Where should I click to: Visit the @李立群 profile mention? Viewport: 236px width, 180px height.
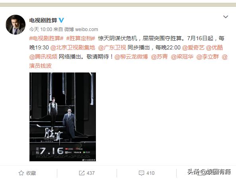point(208,57)
